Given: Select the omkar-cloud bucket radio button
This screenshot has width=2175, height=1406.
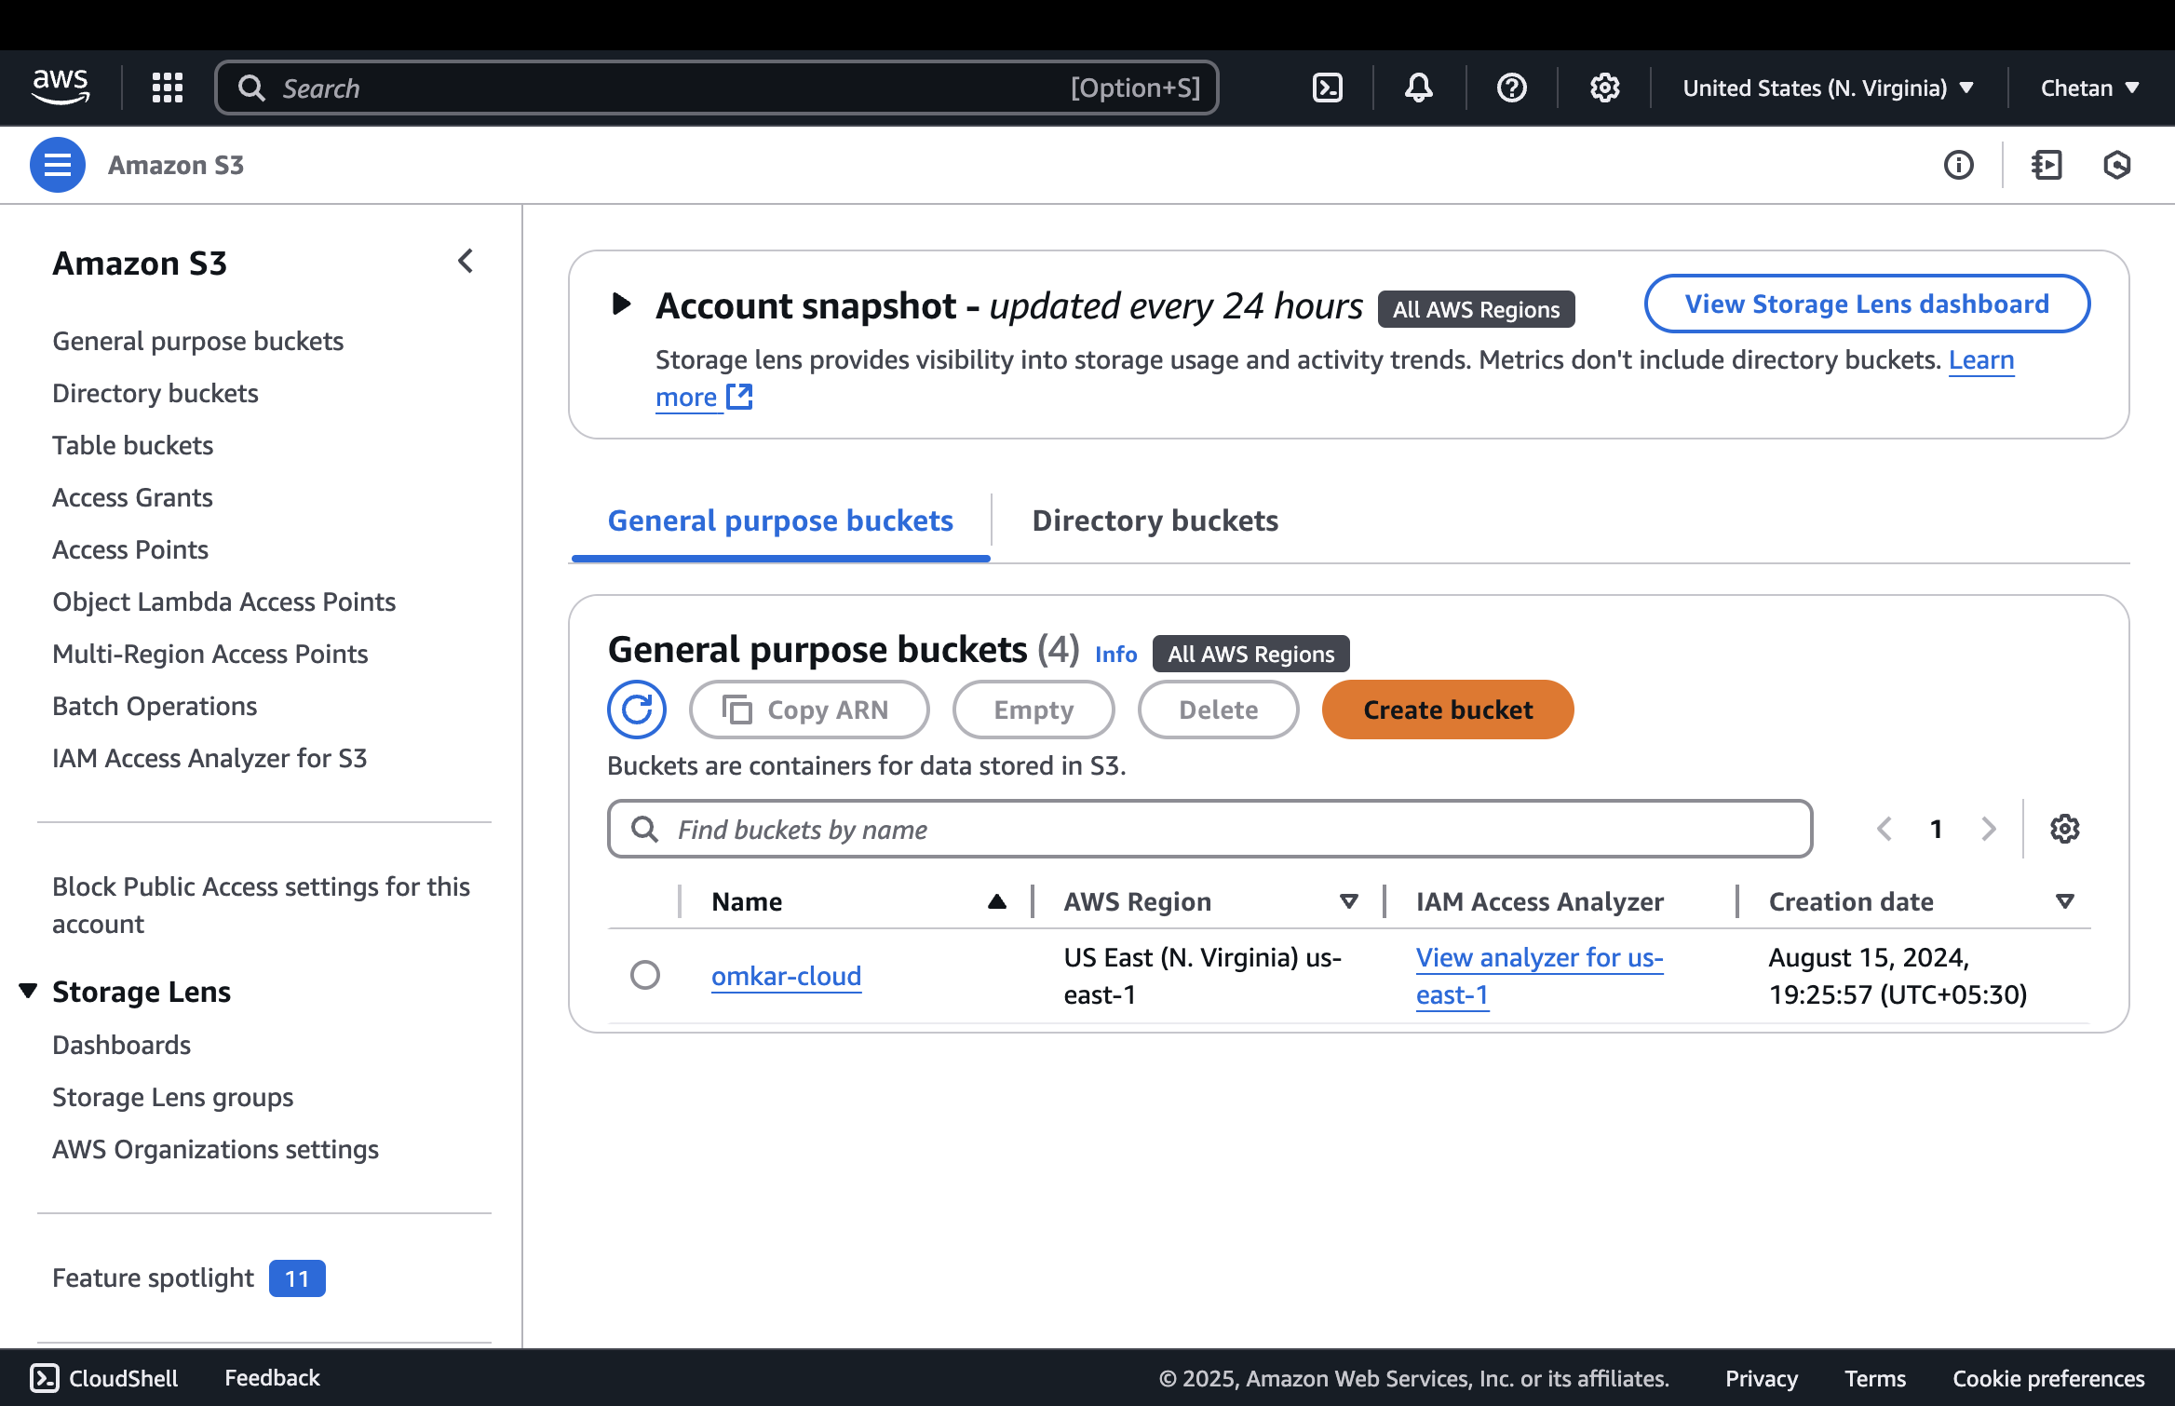Looking at the screenshot, I should pos(644,975).
